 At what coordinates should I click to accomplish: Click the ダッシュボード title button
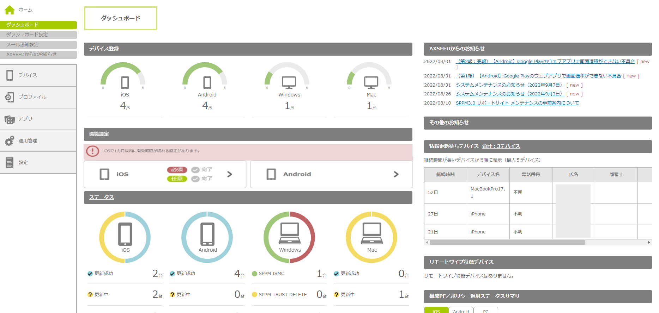pos(121,18)
